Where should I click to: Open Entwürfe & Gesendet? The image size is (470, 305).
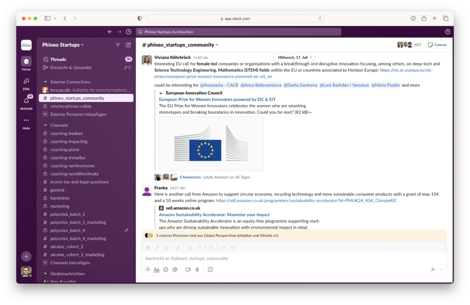[86, 68]
